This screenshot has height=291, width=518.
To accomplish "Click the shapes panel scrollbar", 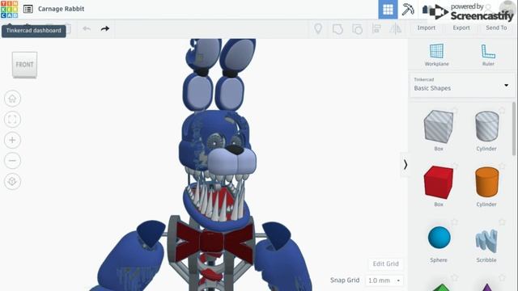I will point(514,129).
